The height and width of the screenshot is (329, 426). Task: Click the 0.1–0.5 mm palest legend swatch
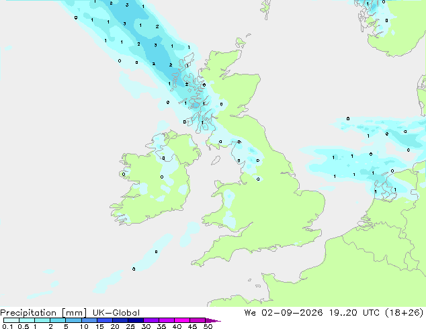(x=11, y=320)
